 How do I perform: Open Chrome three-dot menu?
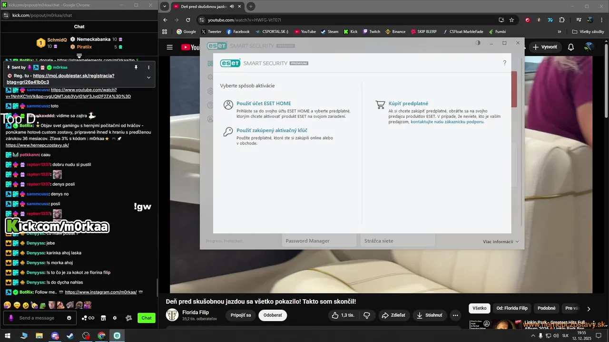601,20
